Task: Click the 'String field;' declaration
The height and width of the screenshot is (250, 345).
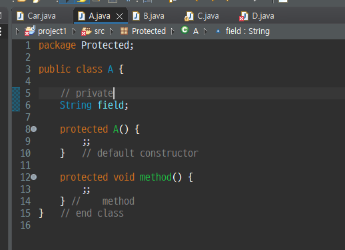Action: (x=94, y=105)
